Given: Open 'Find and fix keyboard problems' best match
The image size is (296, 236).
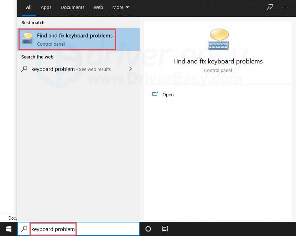Looking at the screenshot, I should coord(75,39).
